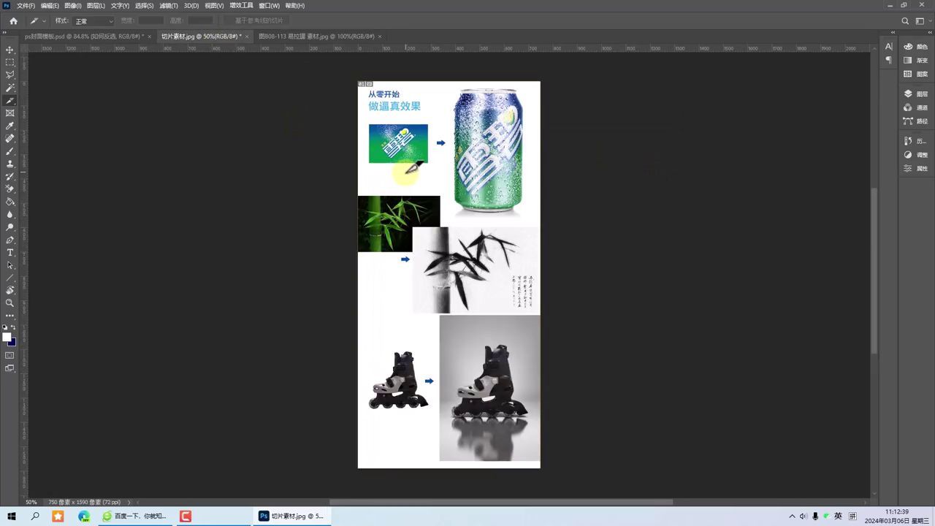Open the Edit Toolbar three-dots menu
The width and height of the screenshot is (935, 526).
pos(10,316)
